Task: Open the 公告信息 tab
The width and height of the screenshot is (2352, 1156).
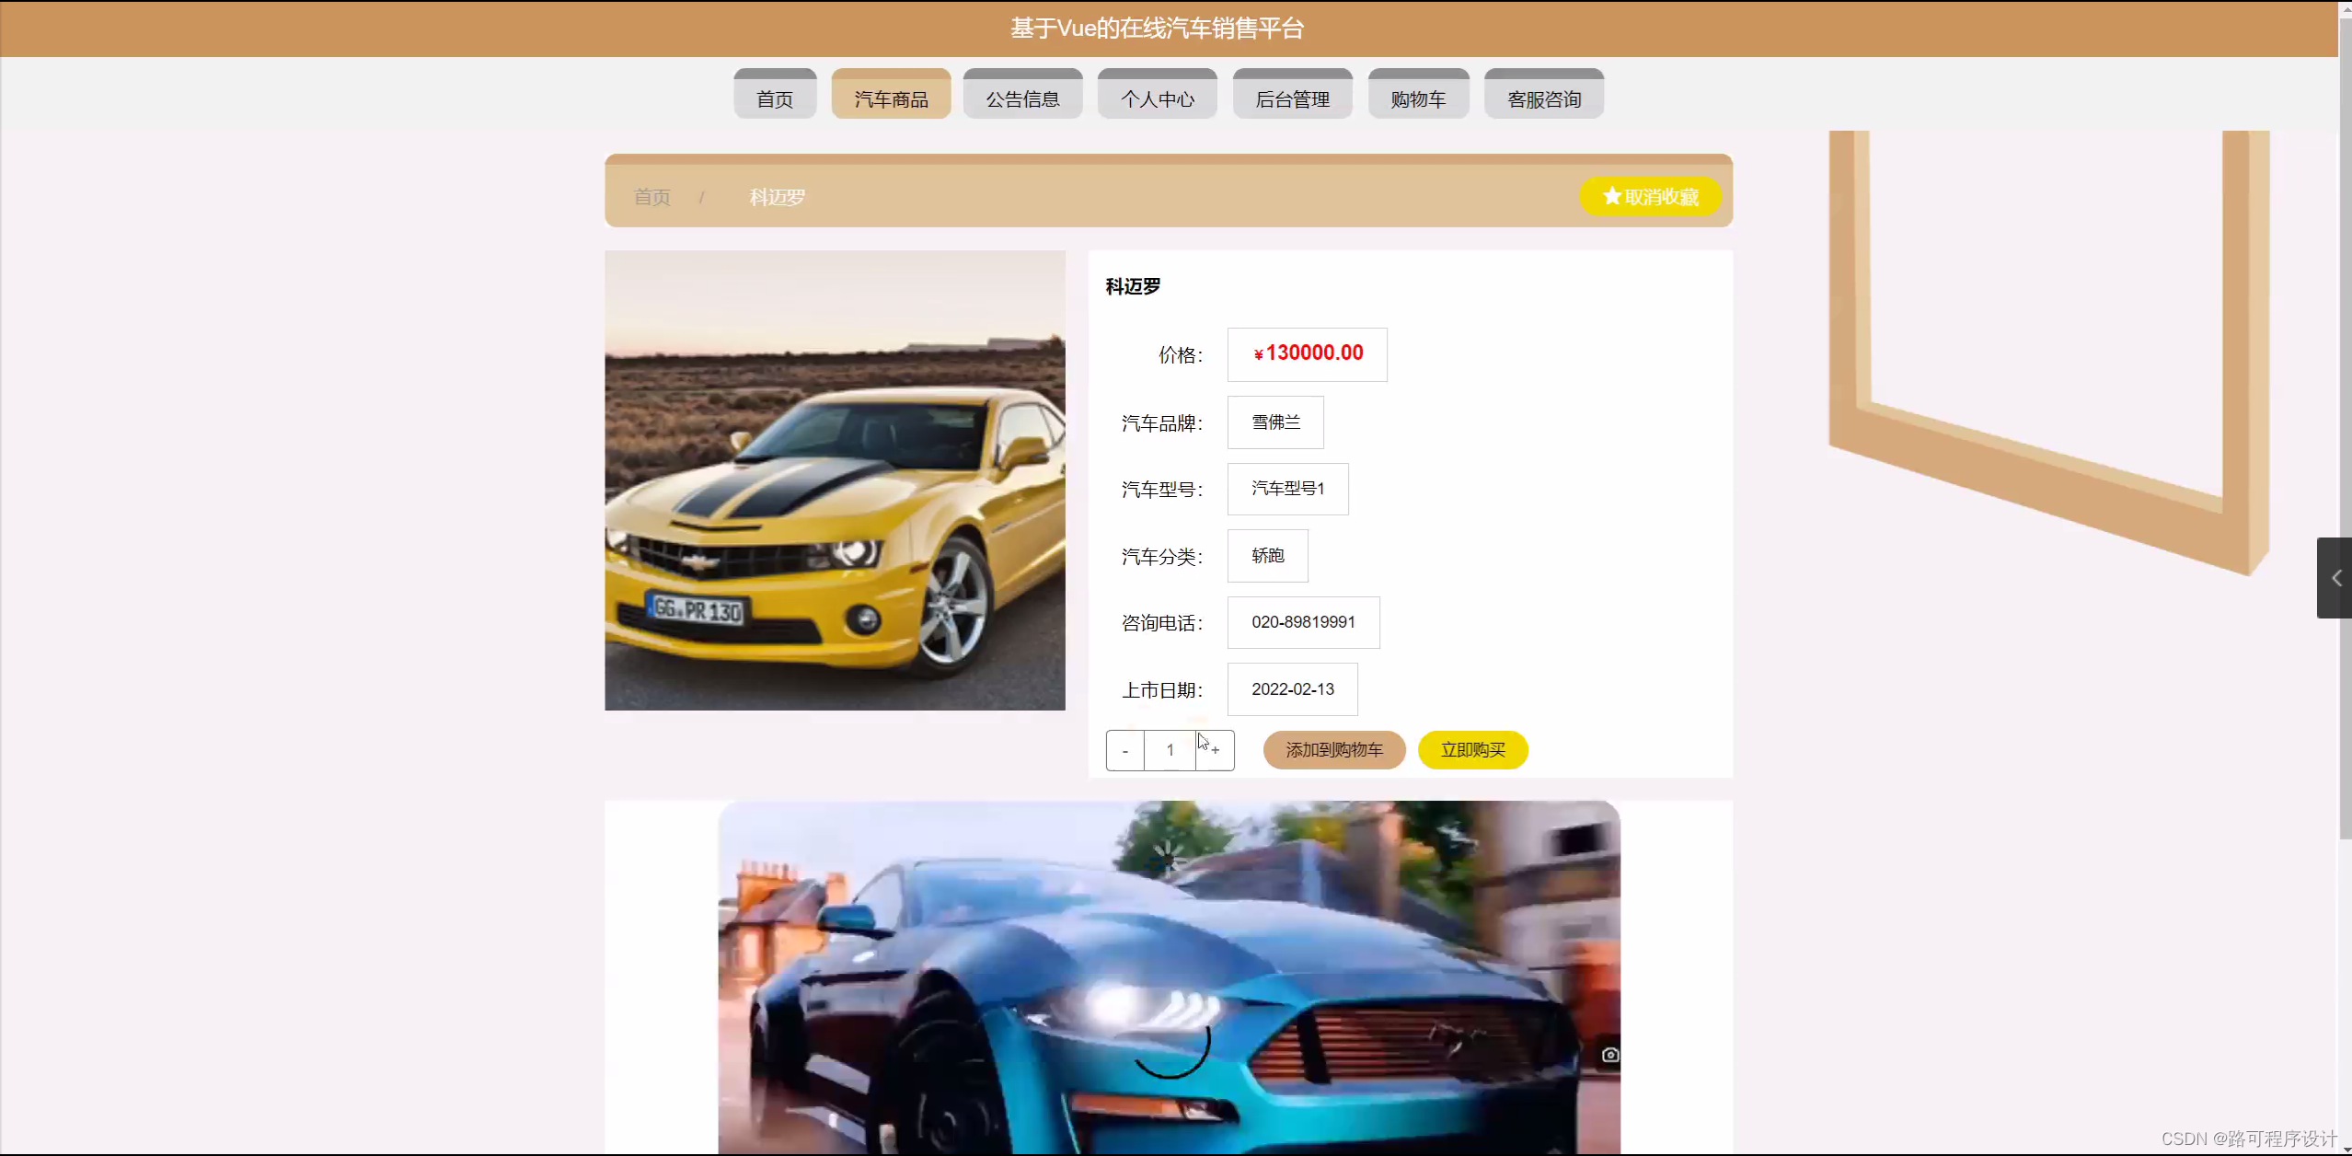Action: tap(1022, 98)
